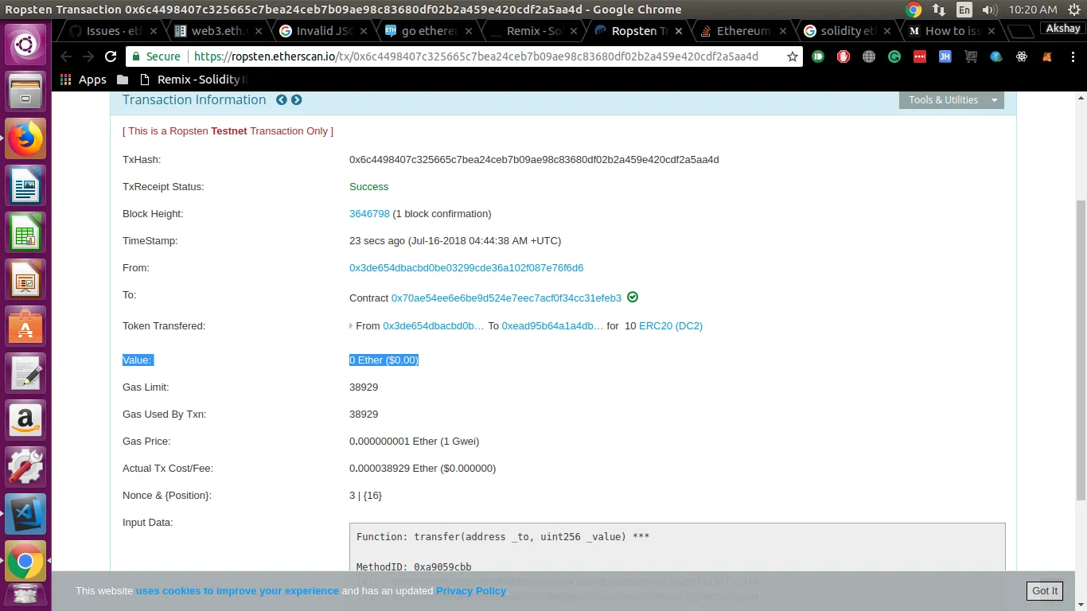The image size is (1087, 611).
Task: Open Chrome's three-dot menu
Action: pos(1071,57)
